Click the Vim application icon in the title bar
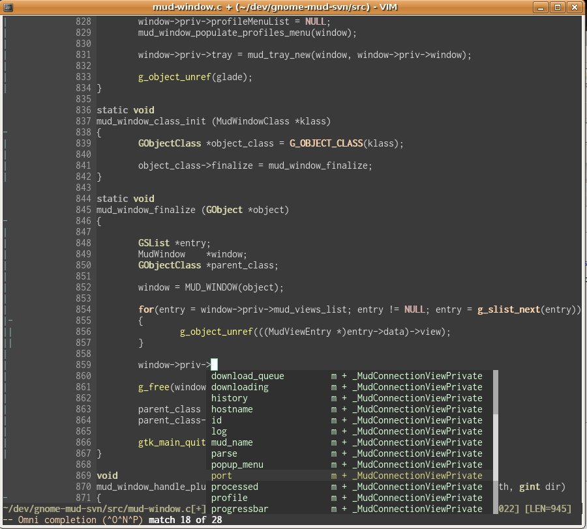The width and height of the screenshot is (587, 529). click(x=8, y=7)
